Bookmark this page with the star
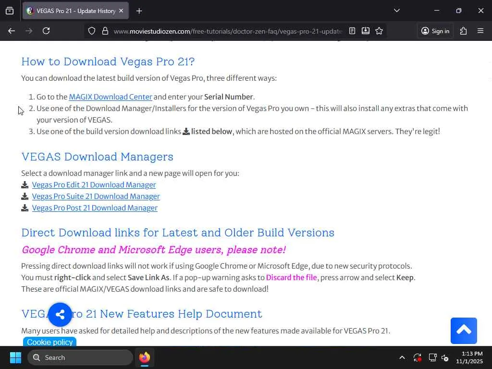The image size is (492, 369). coord(379,31)
